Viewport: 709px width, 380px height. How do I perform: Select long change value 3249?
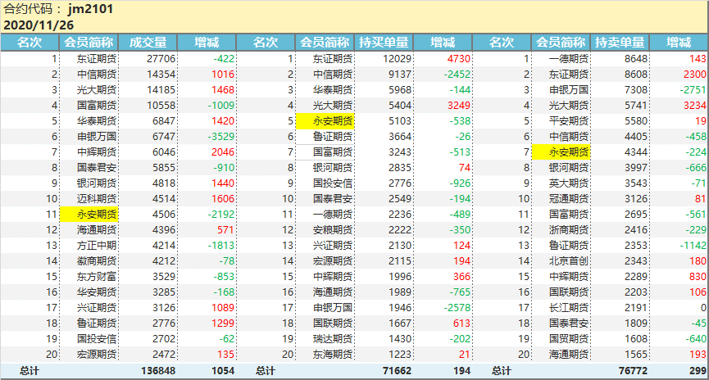459,106
